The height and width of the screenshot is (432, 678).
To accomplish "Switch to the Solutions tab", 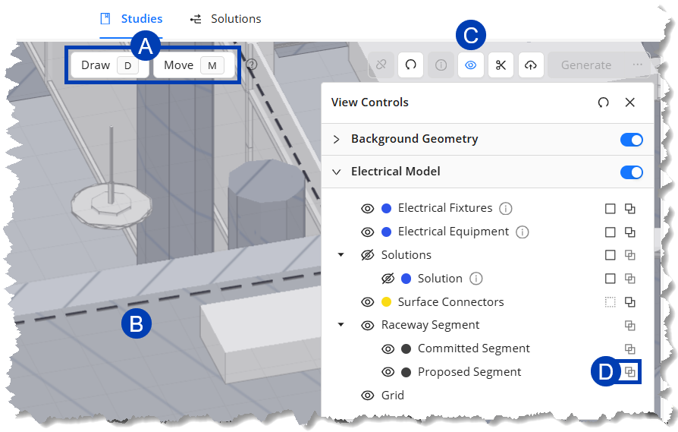I will point(226,19).
